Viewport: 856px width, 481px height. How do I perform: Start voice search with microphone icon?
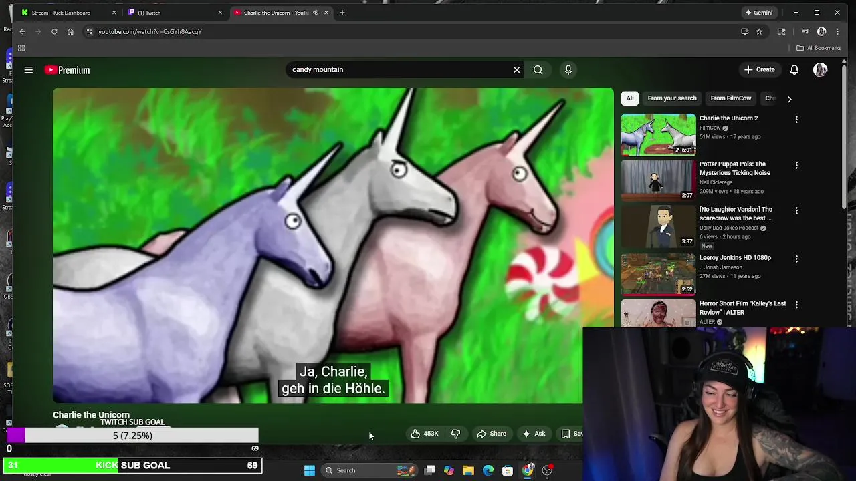click(x=568, y=70)
